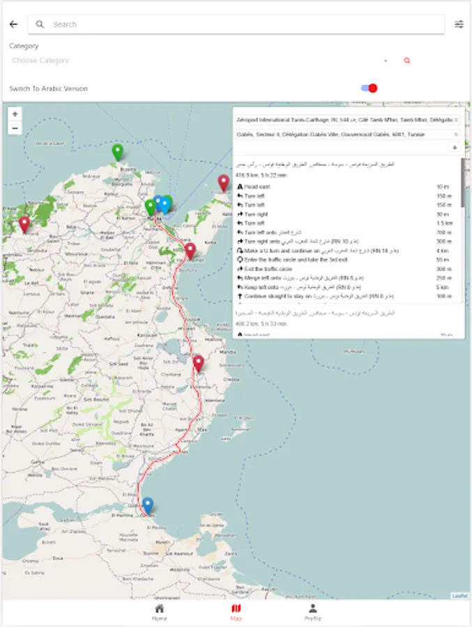Image resolution: width=472 pixels, height=627 pixels.
Task: Click Continue straight to stay on step
Action: 344,296
